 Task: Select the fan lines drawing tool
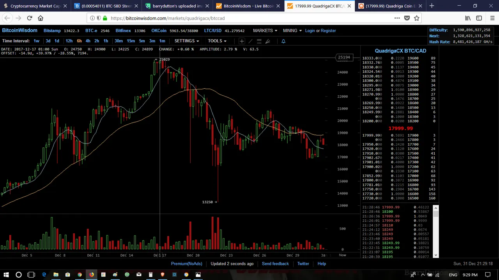(x=267, y=41)
